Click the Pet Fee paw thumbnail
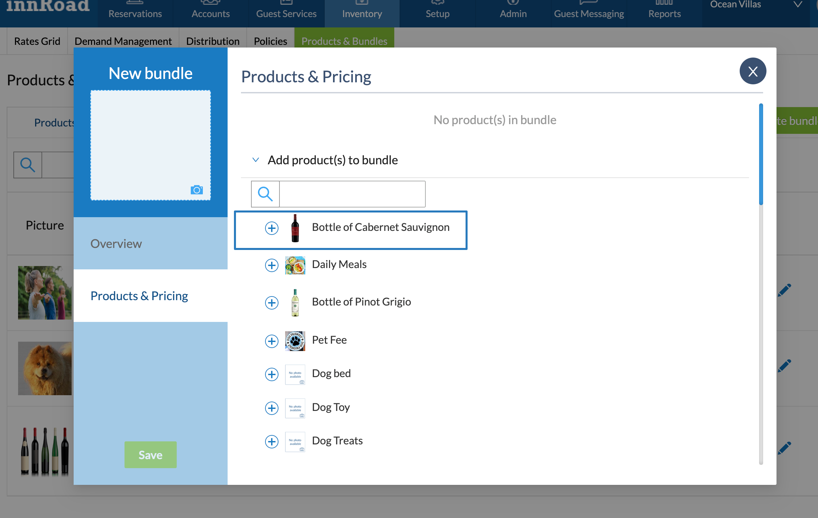This screenshot has width=818, height=518. click(295, 341)
